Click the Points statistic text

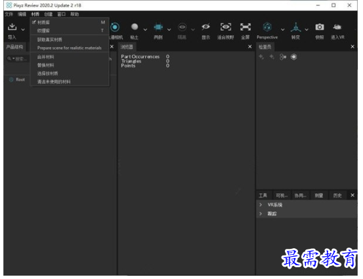[x=128, y=65]
